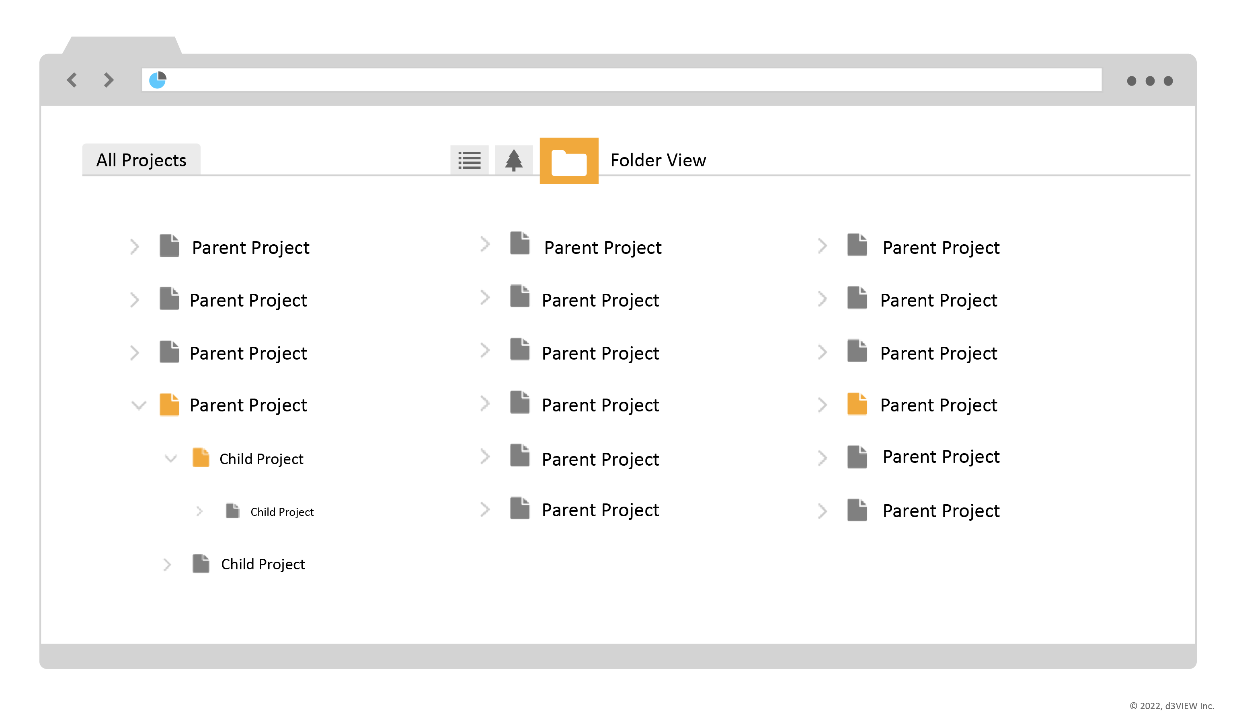
Task: Switch to the list view icon
Action: (469, 160)
